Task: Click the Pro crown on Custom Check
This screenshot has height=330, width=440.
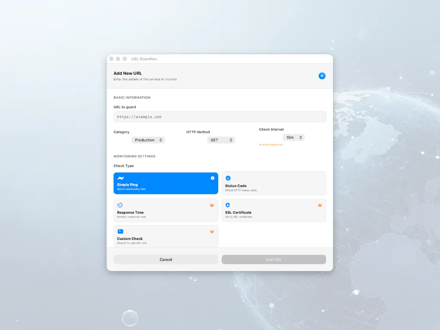Action: [x=212, y=232]
